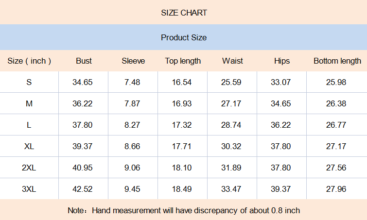
Task: Click the Top length column header
Action: tap(183, 61)
